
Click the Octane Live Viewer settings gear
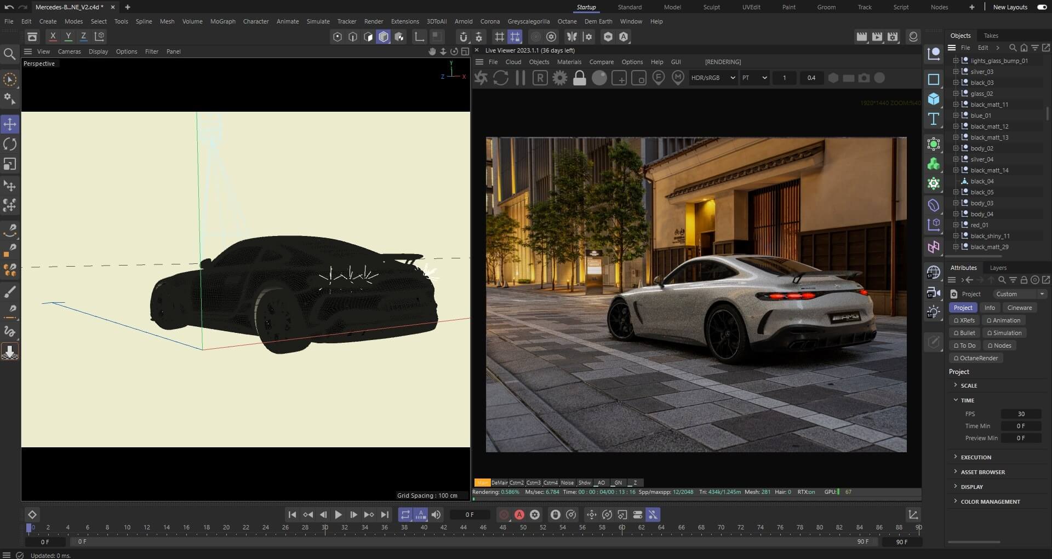[x=559, y=78]
